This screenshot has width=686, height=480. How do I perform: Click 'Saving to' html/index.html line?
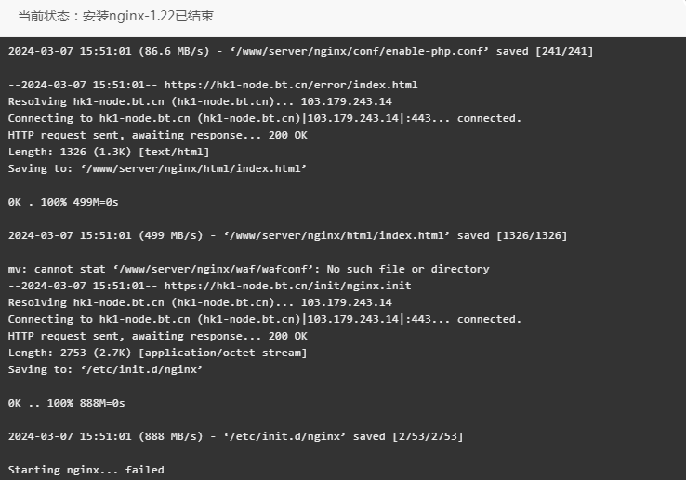(157, 168)
